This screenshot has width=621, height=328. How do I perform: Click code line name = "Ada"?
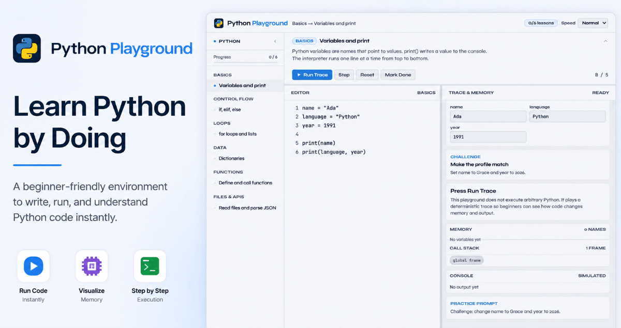(x=320, y=108)
